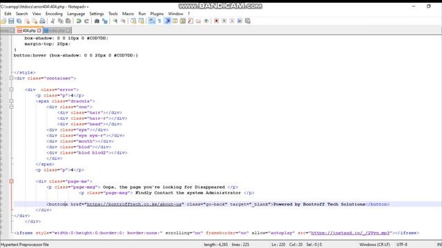Click the bontrofftech.co.ke/about-us URL in code
The image size is (442, 248).
click(134, 204)
